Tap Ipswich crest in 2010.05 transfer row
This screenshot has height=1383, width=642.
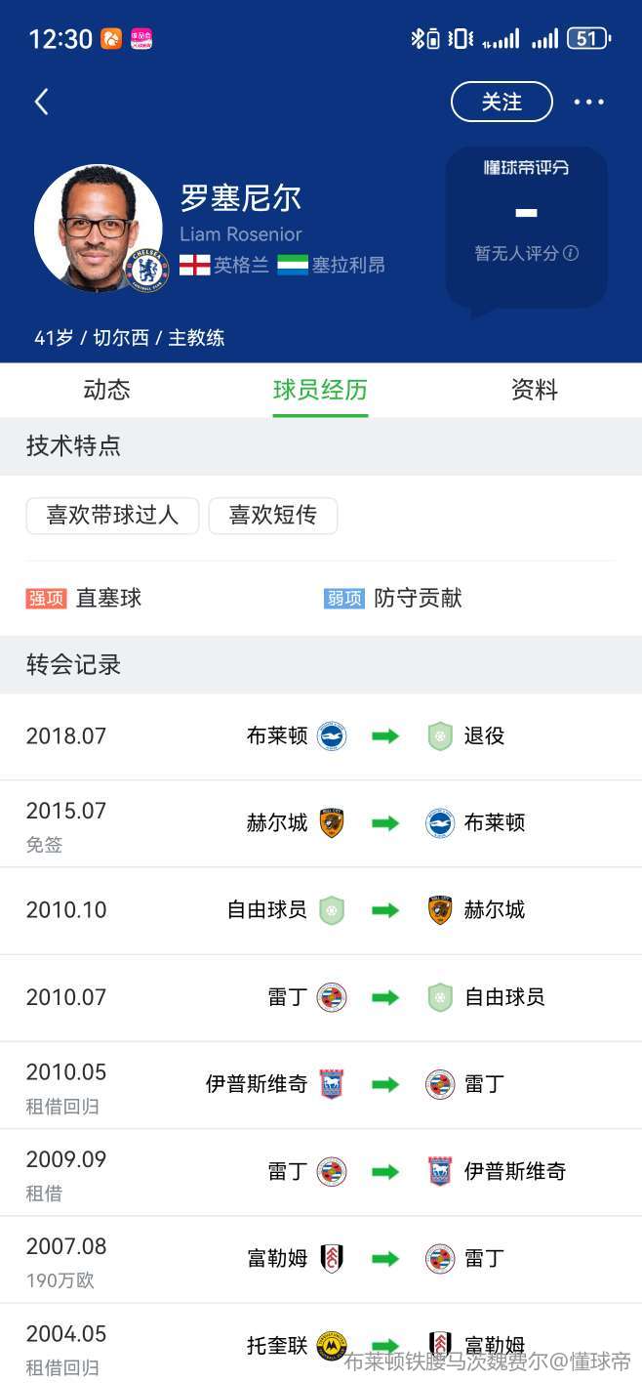click(332, 1084)
